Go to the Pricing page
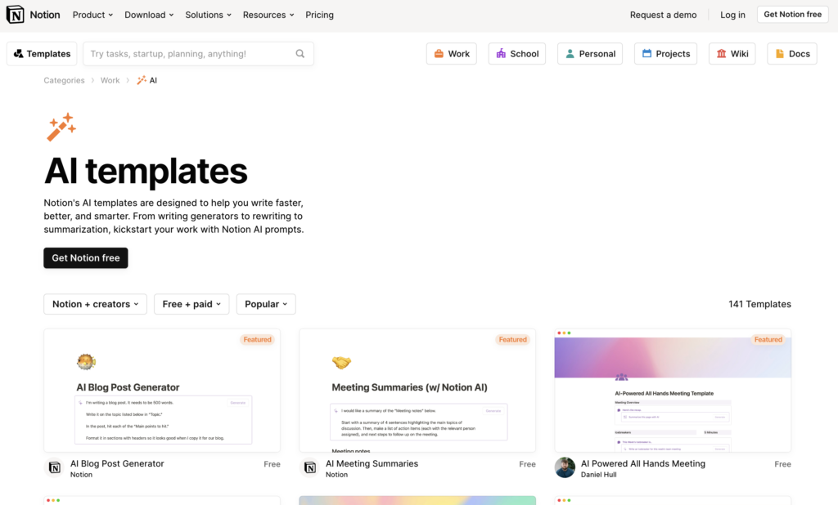This screenshot has height=505, width=838. pos(320,15)
